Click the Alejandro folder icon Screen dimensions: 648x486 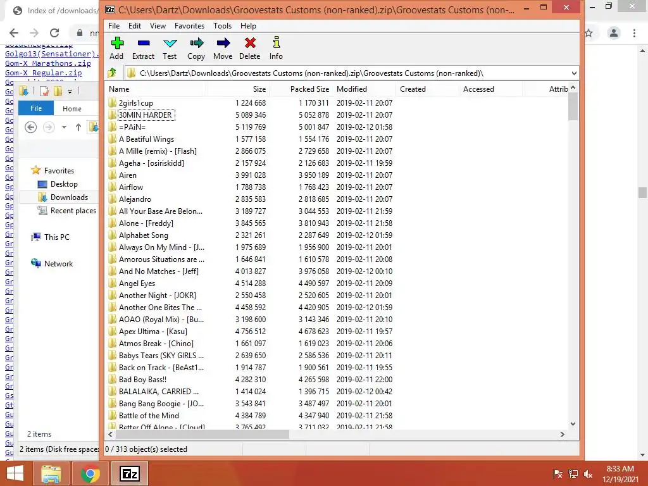coord(113,199)
